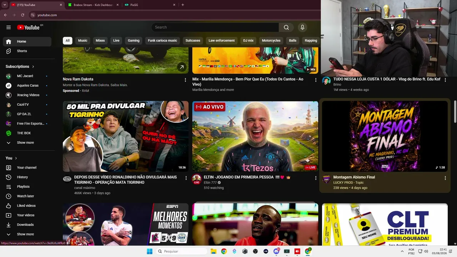This screenshot has width=457, height=257.
Task: Click the Eltin 777 live avatar
Action: pyautogui.click(x=197, y=179)
